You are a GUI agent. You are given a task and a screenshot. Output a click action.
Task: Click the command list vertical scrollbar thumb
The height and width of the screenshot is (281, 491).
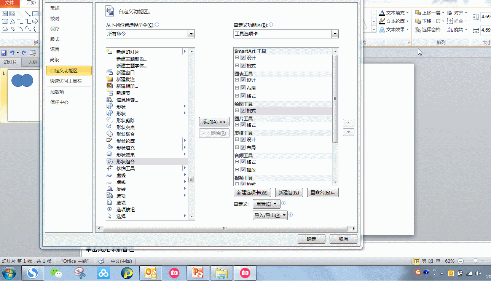click(191, 179)
